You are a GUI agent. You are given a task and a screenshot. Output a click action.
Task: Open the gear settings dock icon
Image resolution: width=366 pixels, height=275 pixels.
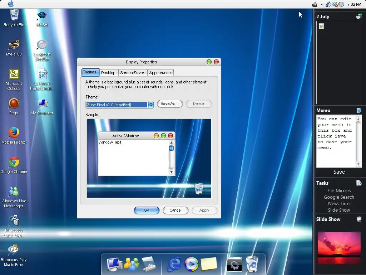click(234, 265)
